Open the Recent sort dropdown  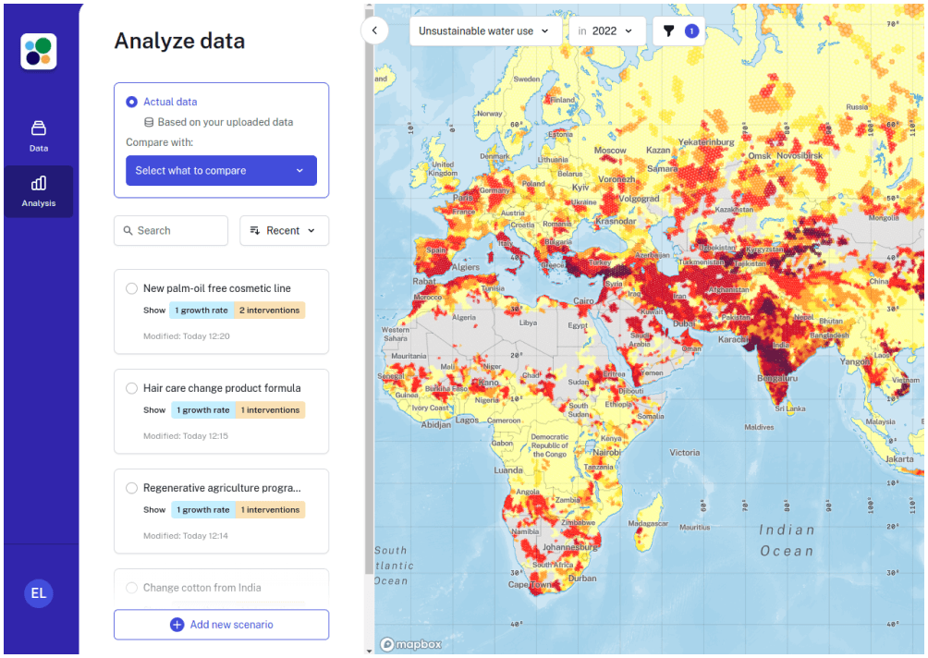(x=284, y=230)
